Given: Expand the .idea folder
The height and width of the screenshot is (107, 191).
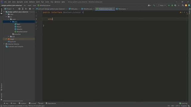Looking at the screenshot, I should pyautogui.click(x=6, y=14).
